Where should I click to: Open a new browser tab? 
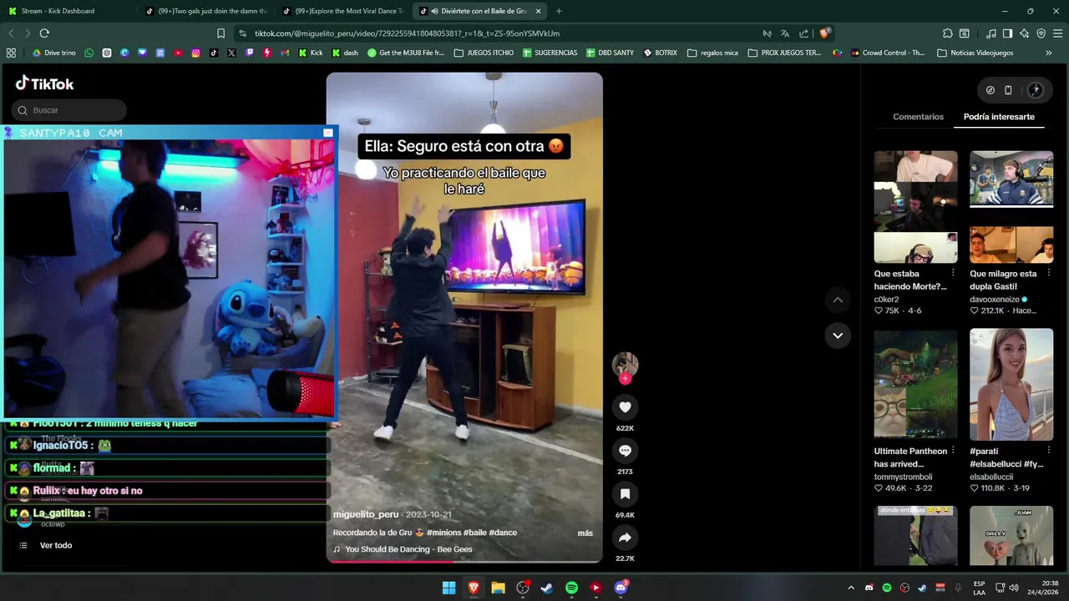(559, 11)
